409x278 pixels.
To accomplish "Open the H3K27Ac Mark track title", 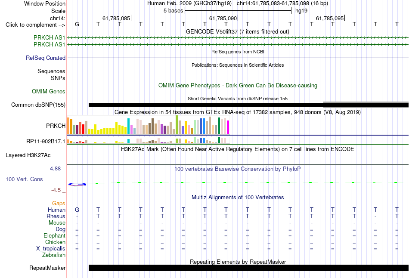I will [x=237, y=149].
